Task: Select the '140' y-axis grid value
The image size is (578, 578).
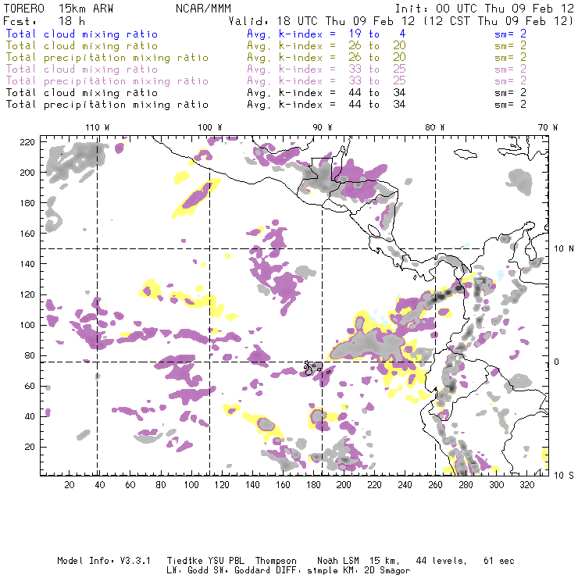Action: coord(27,264)
